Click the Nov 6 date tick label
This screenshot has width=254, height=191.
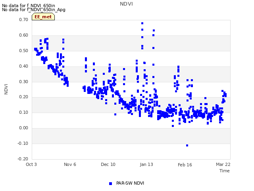(70, 164)
